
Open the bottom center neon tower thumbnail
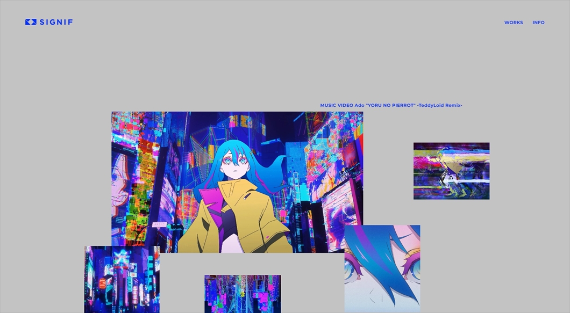(242, 294)
